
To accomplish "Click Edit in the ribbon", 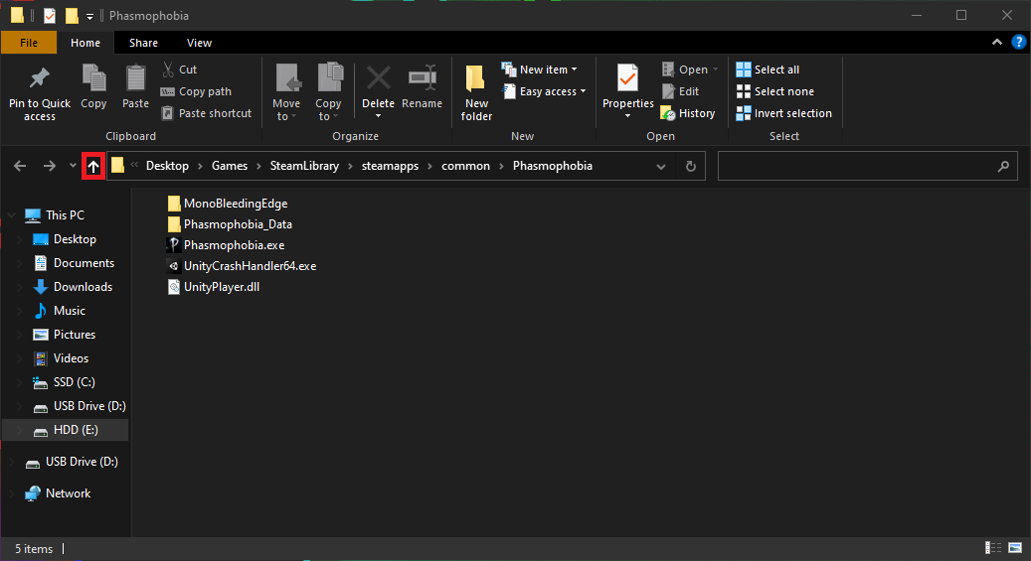I will pos(680,91).
